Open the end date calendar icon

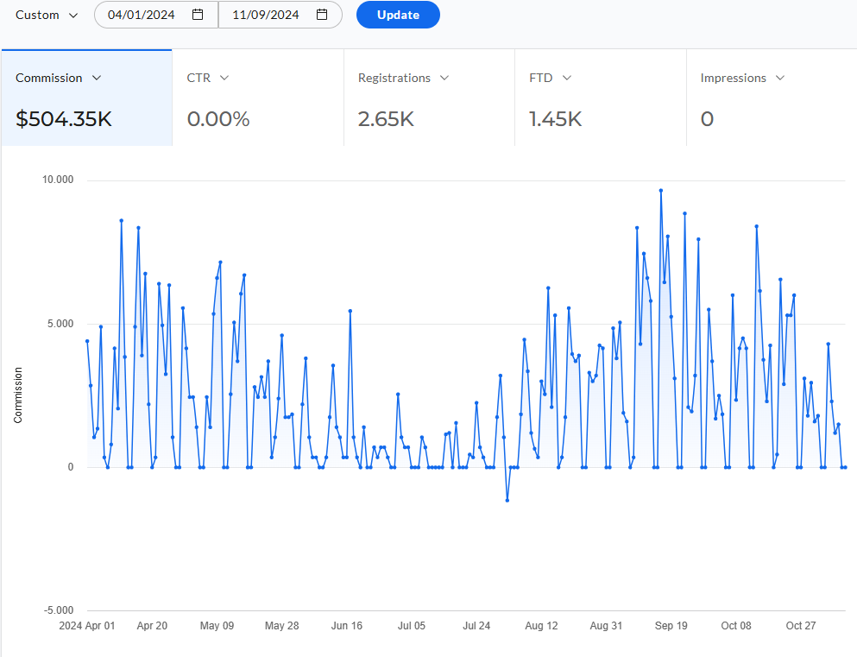322,15
